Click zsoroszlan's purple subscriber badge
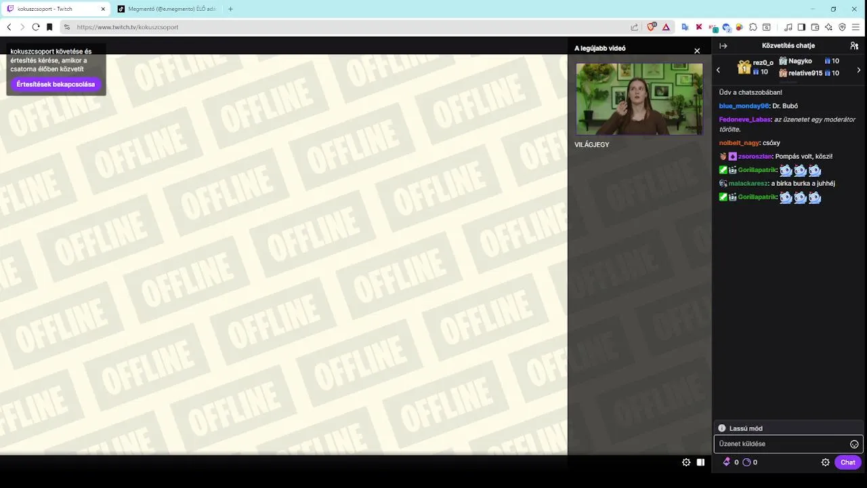This screenshot has width=867, height=488. [x=733, y=156]
